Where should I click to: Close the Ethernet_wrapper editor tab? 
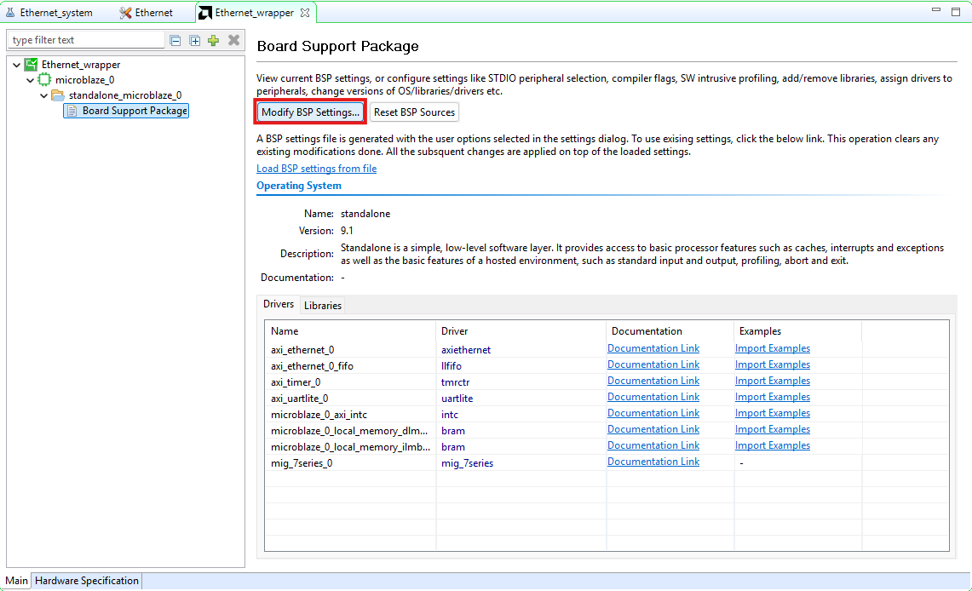[305, 13]
